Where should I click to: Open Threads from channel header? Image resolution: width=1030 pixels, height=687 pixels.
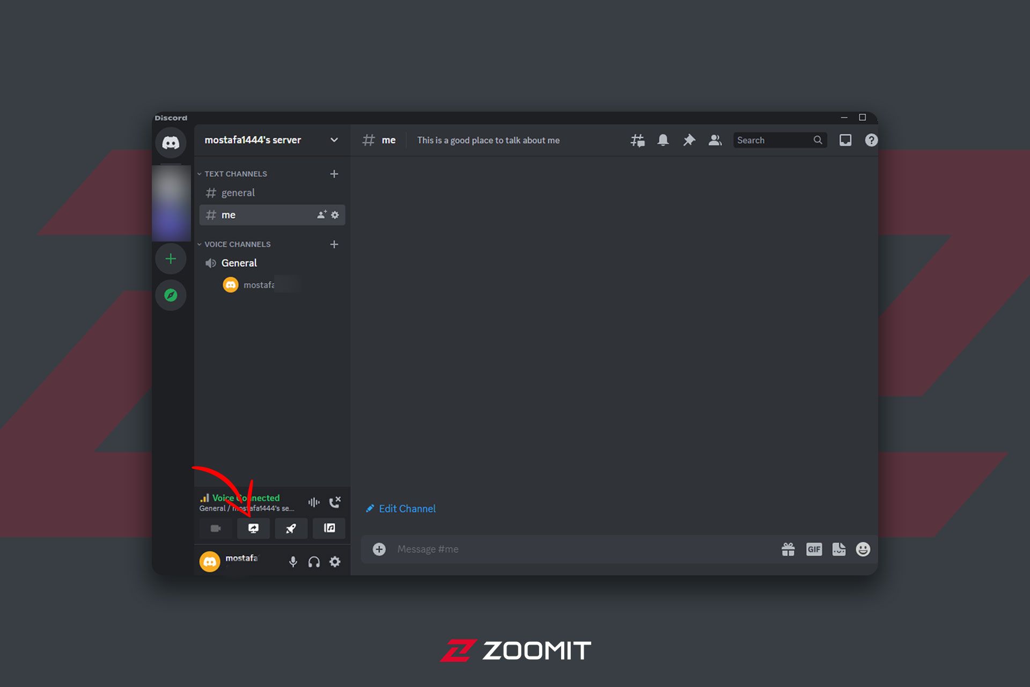(x=637, y=140)
